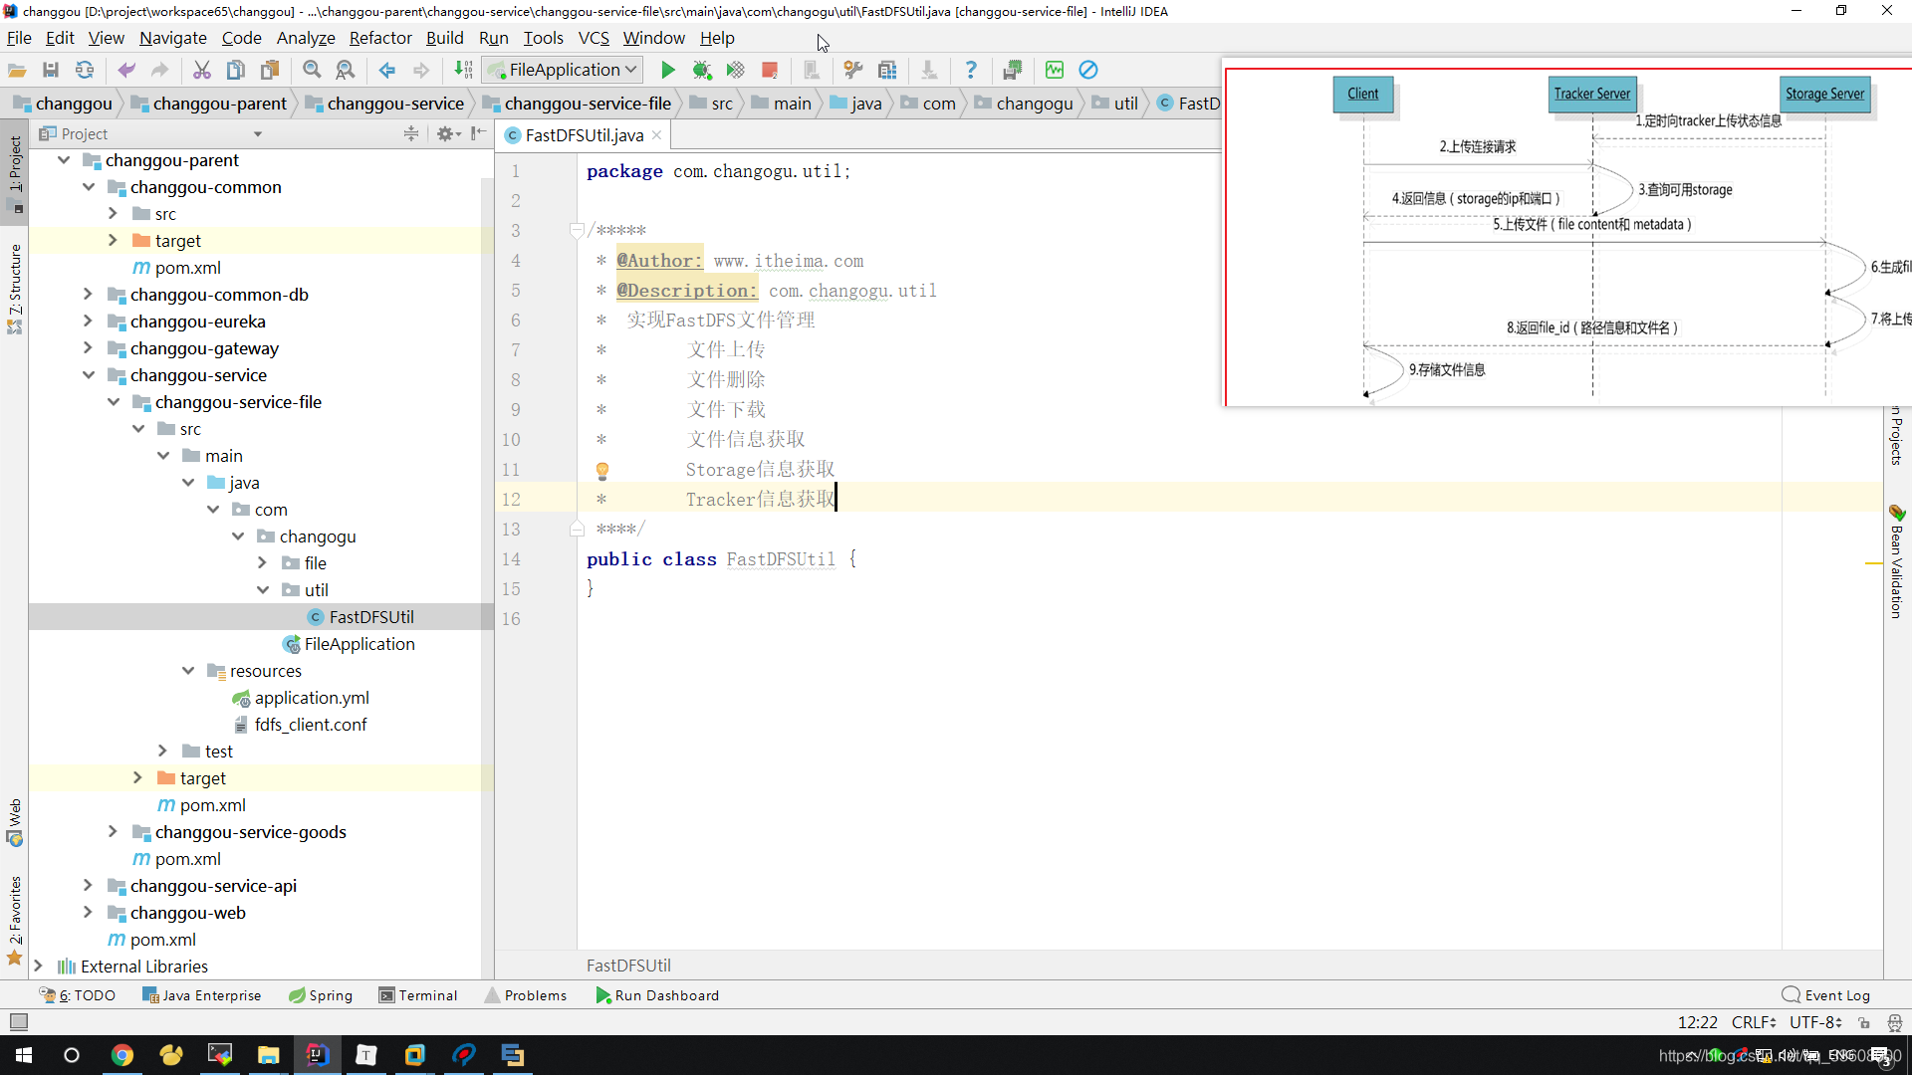
Task: Open Chrome from the Windows taskbar
Action: tap(122, 1055)
